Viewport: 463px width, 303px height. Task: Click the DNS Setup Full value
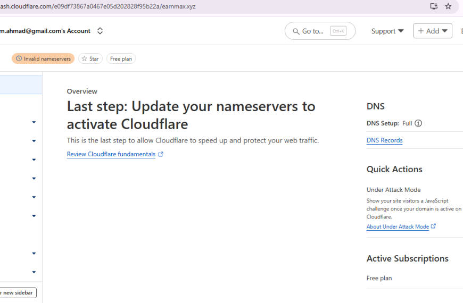(407, 123)
